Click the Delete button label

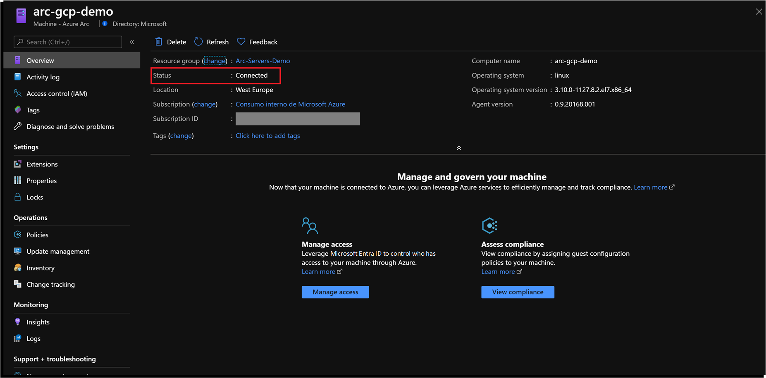[177, 42]
